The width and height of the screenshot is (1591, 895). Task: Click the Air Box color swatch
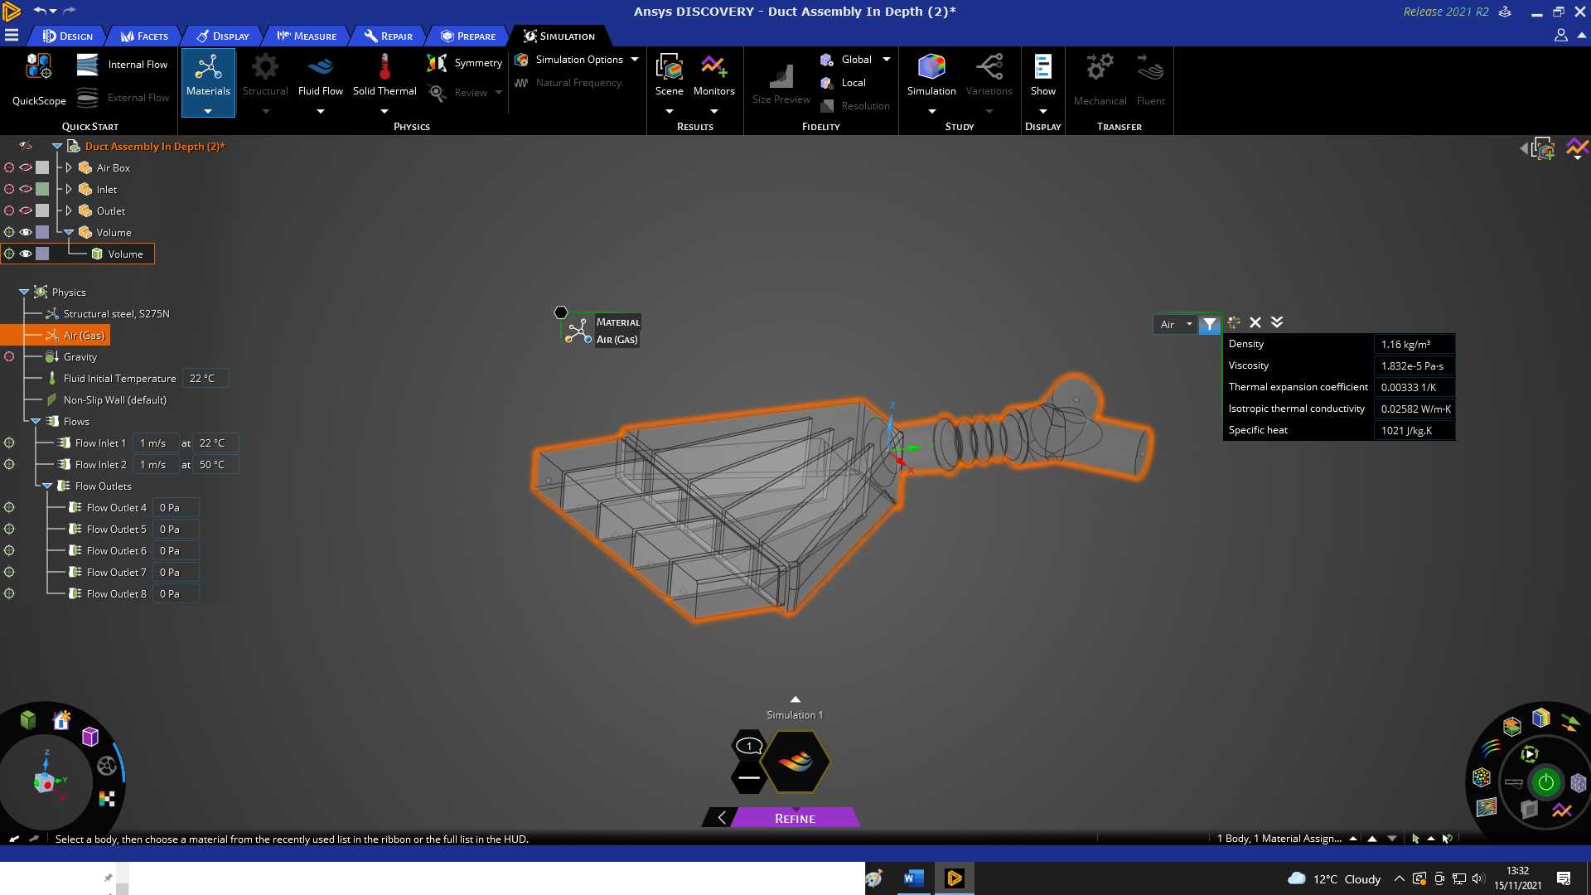[x=42, y=168]
